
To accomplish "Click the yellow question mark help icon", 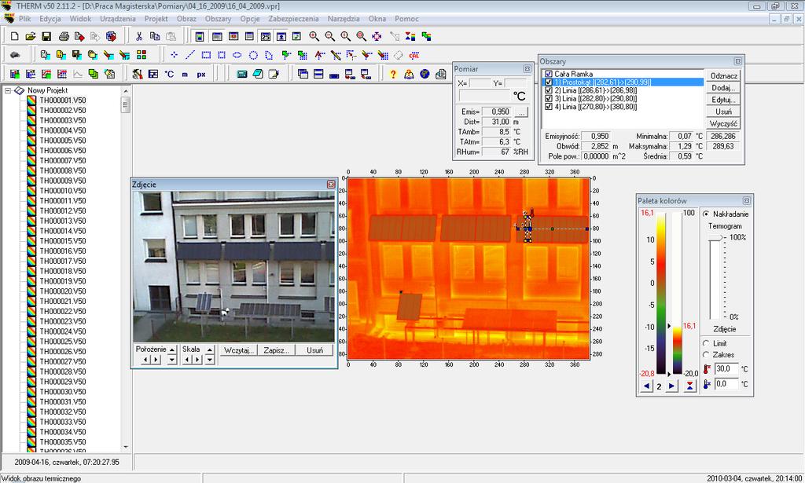I will (x=393, y=74).
